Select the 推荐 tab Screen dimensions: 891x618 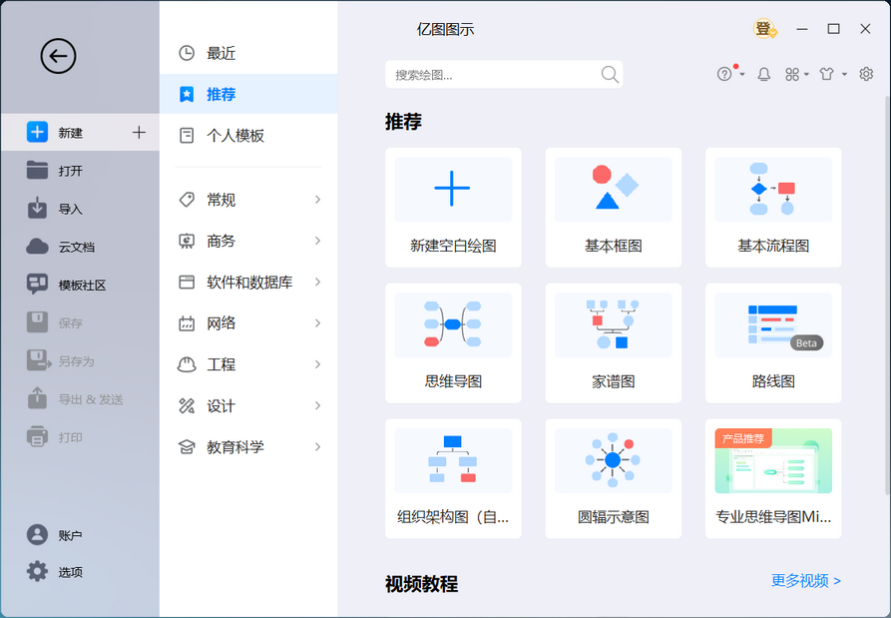coord(248,94)
